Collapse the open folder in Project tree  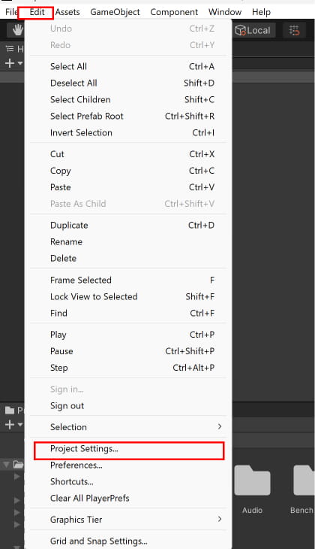(6, 465)
